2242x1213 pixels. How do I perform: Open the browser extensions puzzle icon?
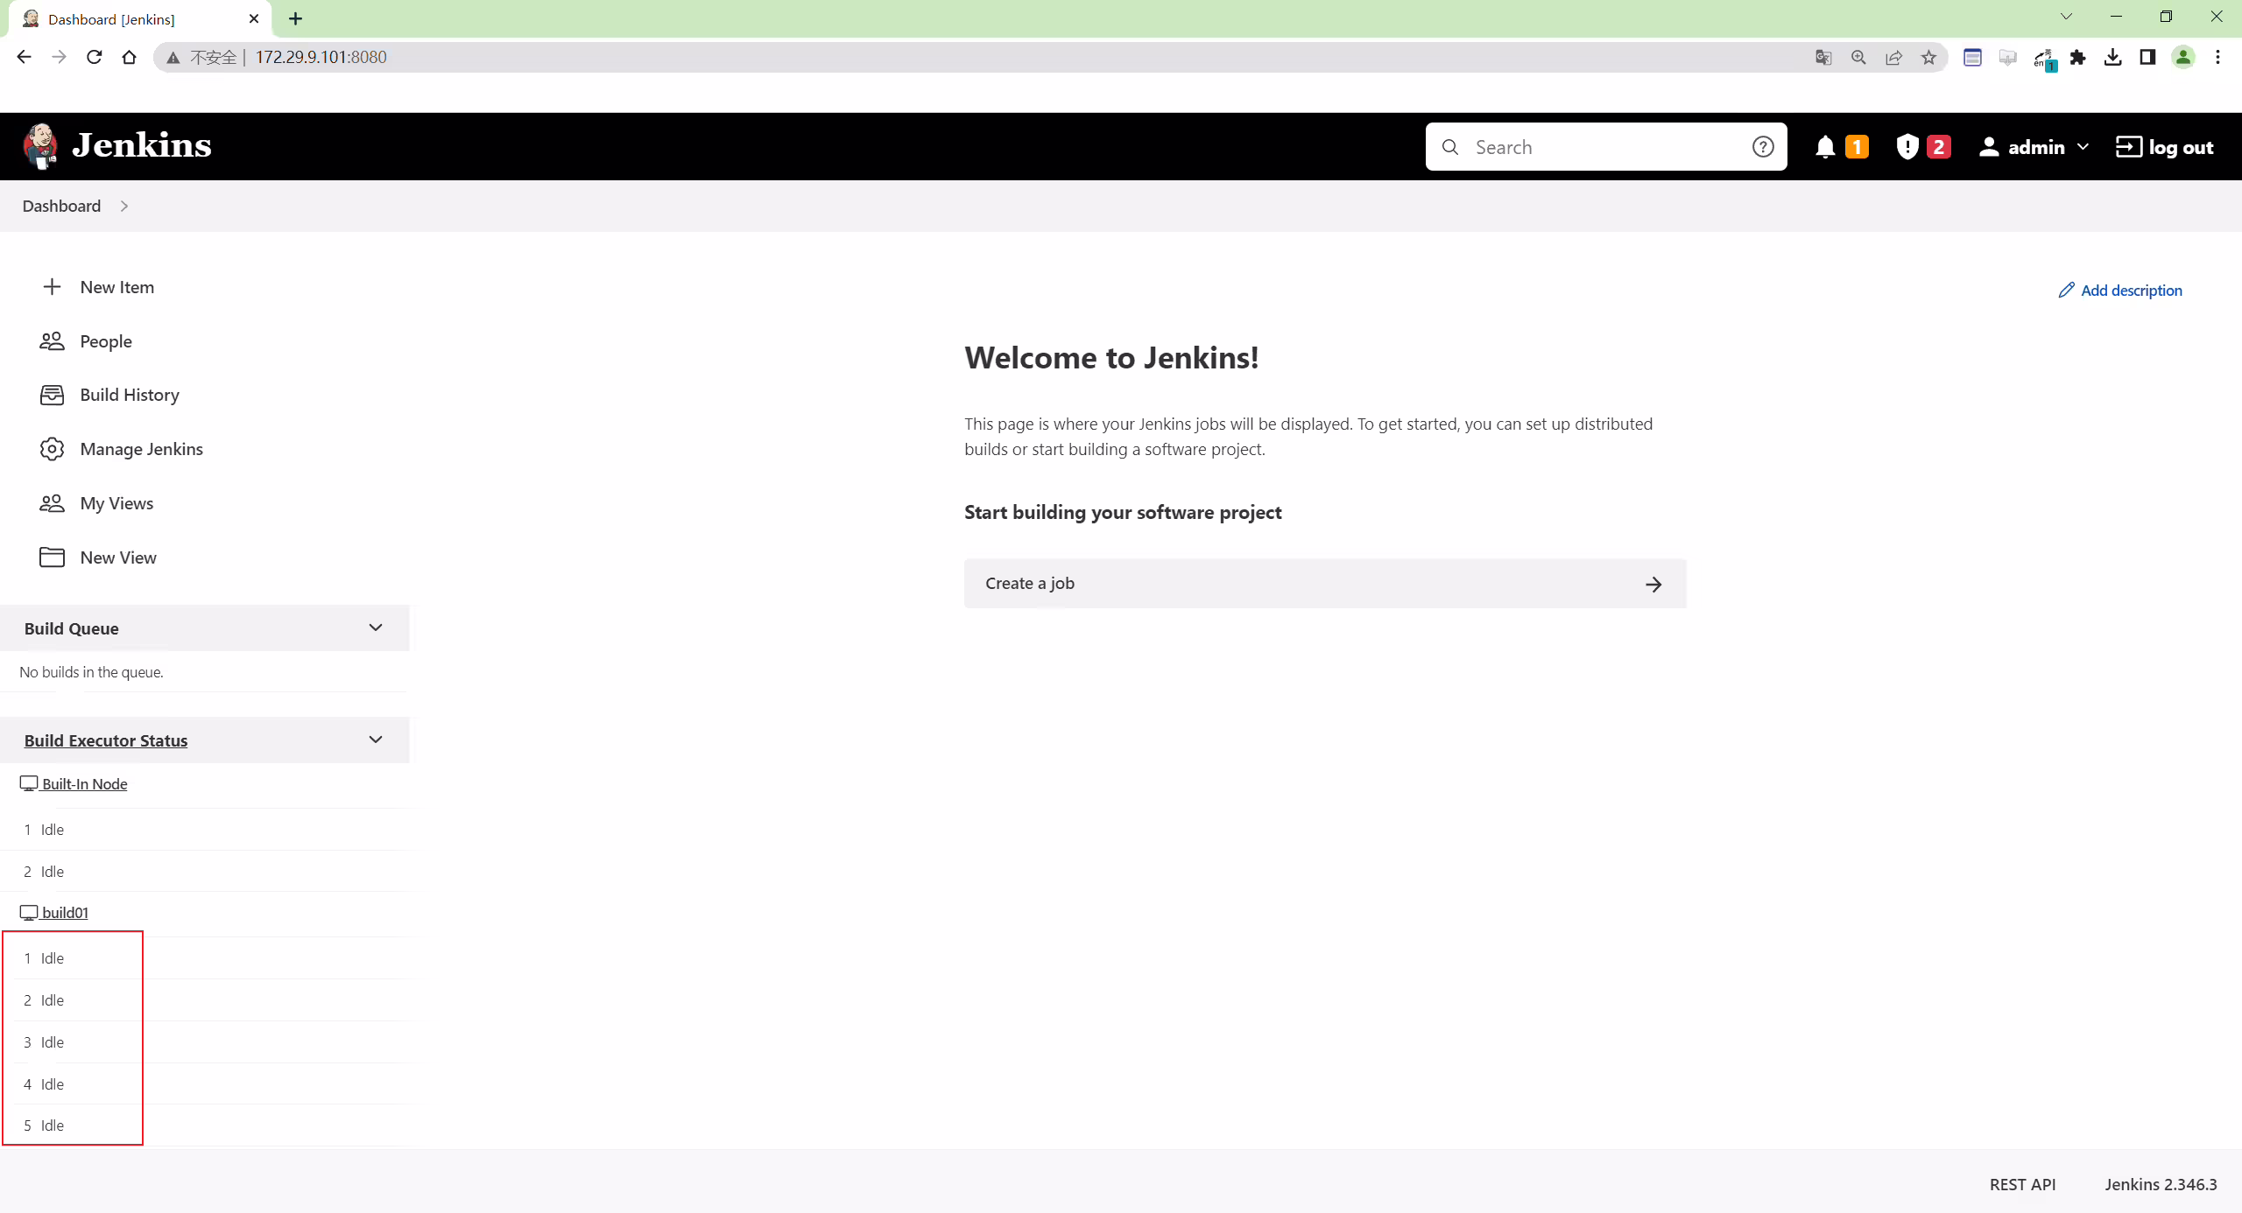(2077, 57)
